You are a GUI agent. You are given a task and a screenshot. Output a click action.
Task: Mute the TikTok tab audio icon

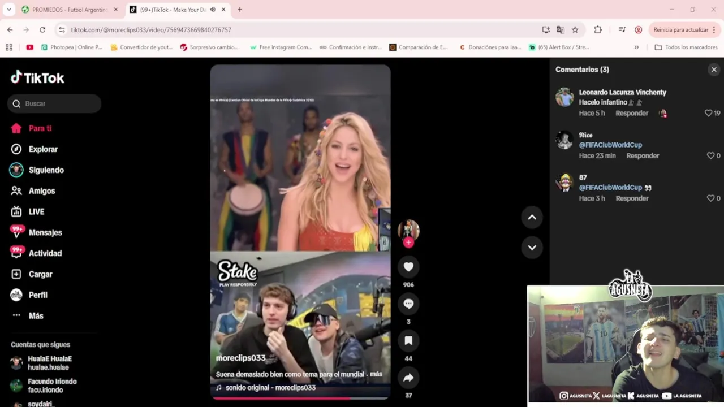[x=213, y=10]
